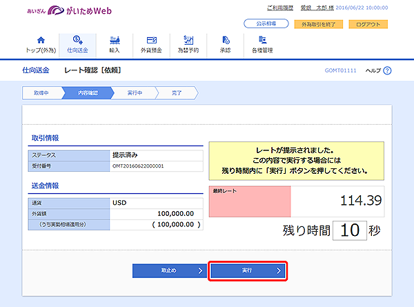Viewport: 414px width, 307px height.
Task: Click the help question mark icon
Action: (387, 70)
